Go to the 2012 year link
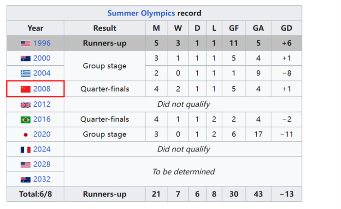This screenshot has width=341, height=209. [42, 104]
